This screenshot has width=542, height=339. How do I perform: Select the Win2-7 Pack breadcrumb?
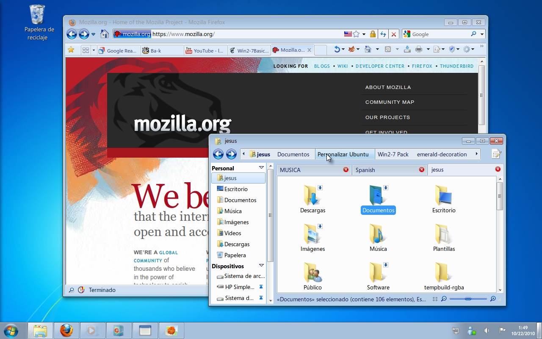(x=393, y=154)
